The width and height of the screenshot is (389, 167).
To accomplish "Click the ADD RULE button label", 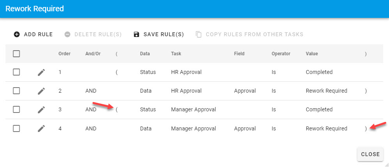I will (38, 34).
